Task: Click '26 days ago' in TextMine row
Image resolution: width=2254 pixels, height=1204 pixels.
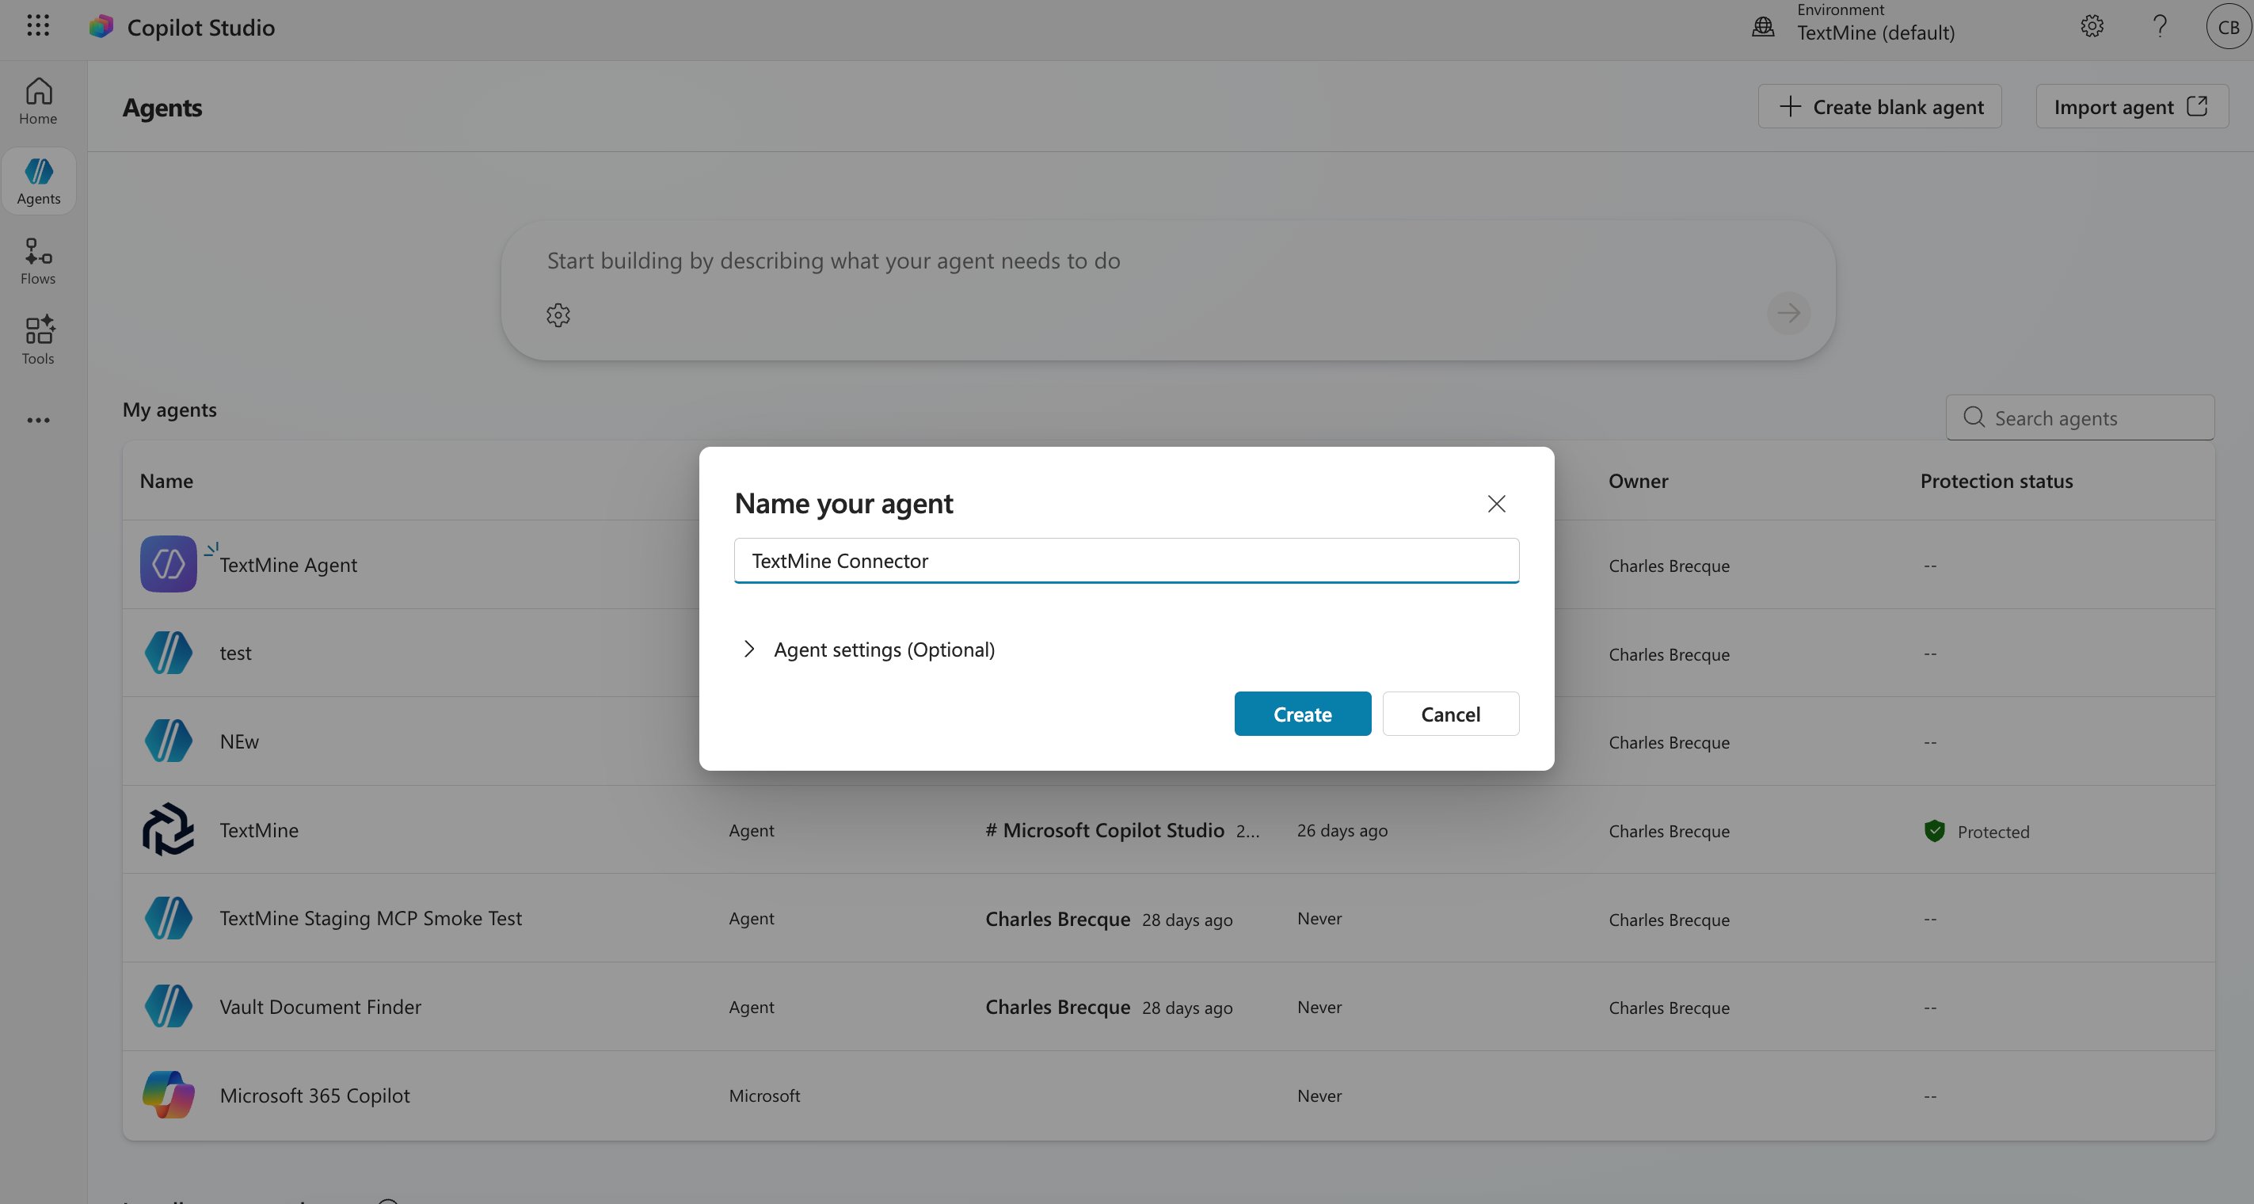Action: 1342,830
